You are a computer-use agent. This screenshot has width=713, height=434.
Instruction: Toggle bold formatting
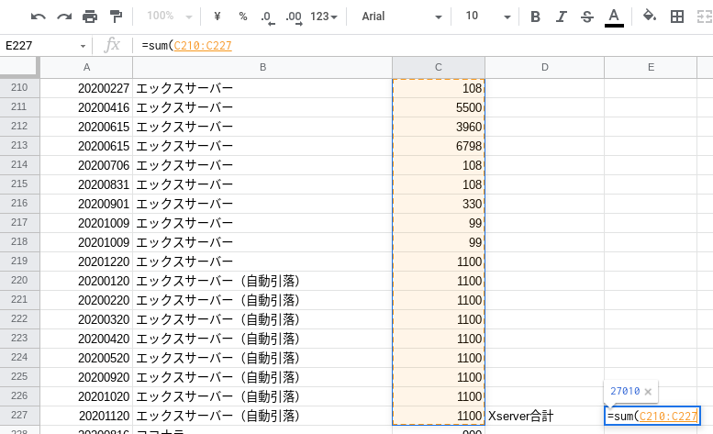coord(535,17)
